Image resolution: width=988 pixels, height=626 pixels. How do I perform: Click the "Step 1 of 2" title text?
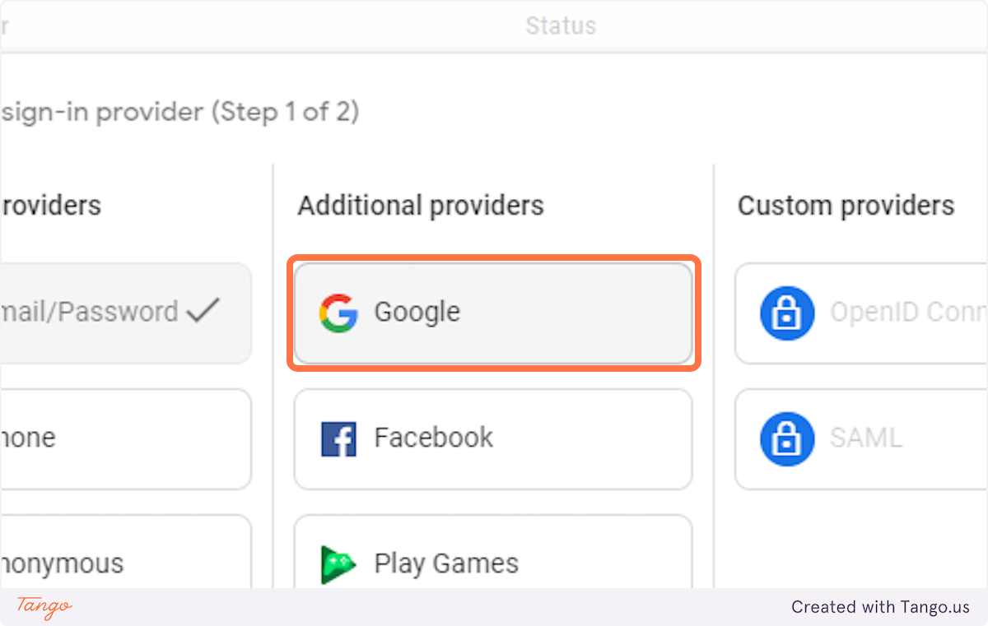[287, 112]
